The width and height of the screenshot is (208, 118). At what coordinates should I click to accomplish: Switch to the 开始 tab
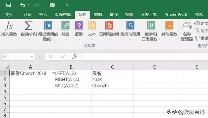click(27, 15)
